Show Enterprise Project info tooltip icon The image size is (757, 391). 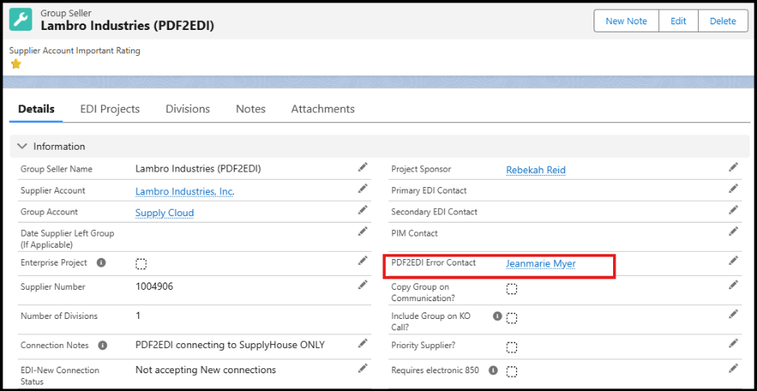point(101,263)
